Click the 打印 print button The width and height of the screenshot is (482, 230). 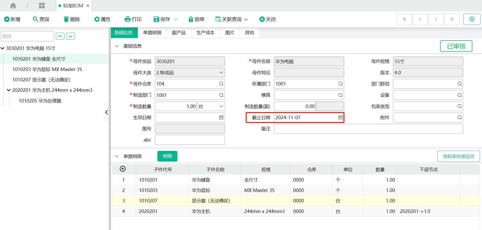point(133,19)
